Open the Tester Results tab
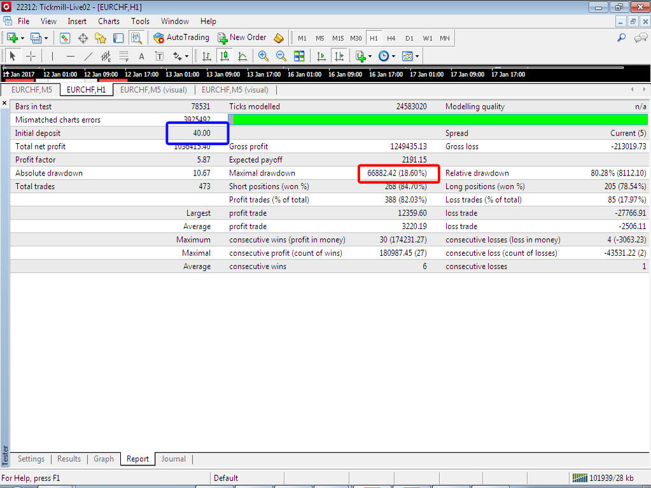 (x=69, y=459)
